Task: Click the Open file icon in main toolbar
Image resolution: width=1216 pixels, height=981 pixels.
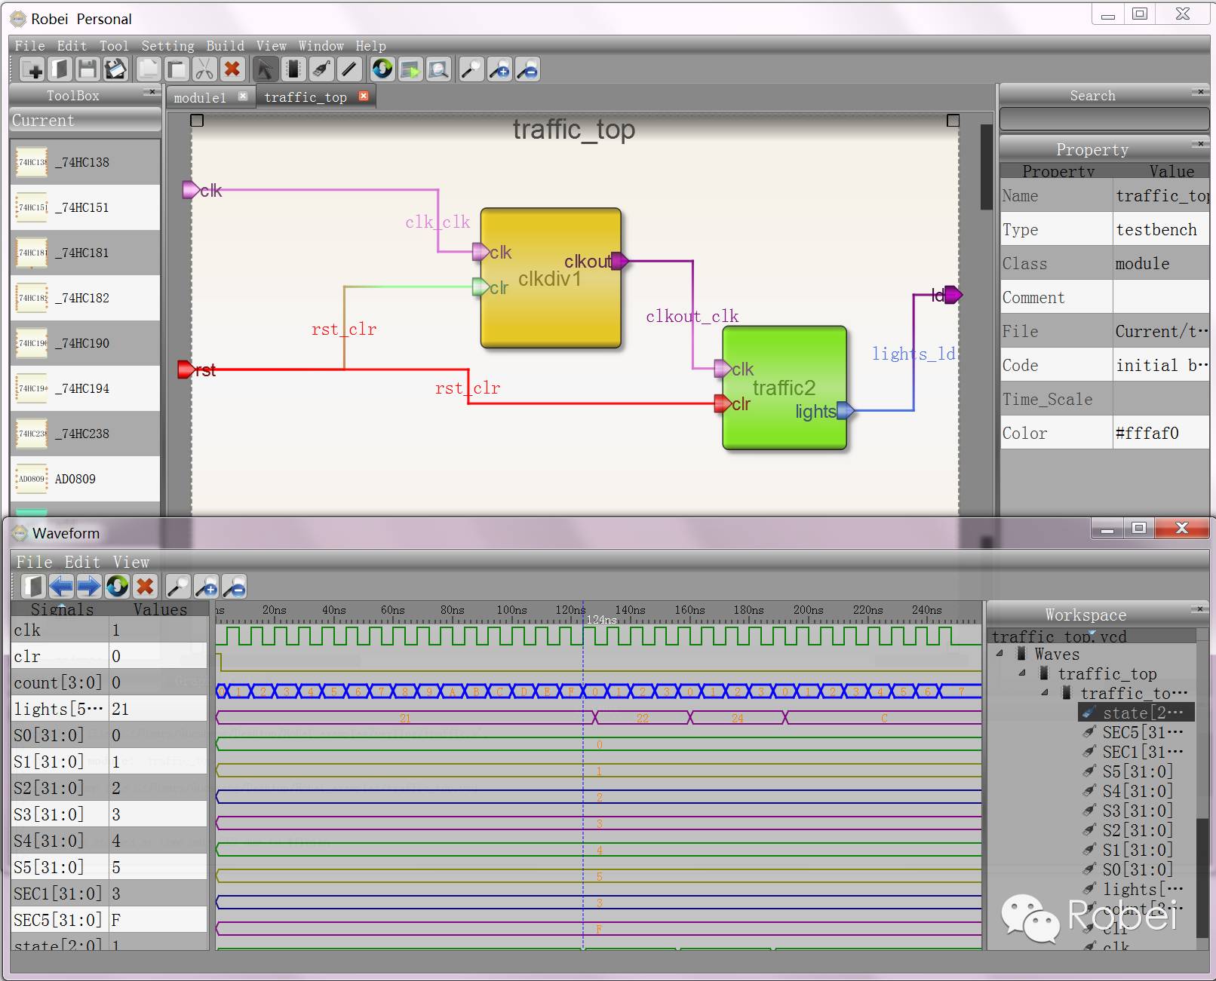Action: 60,70
